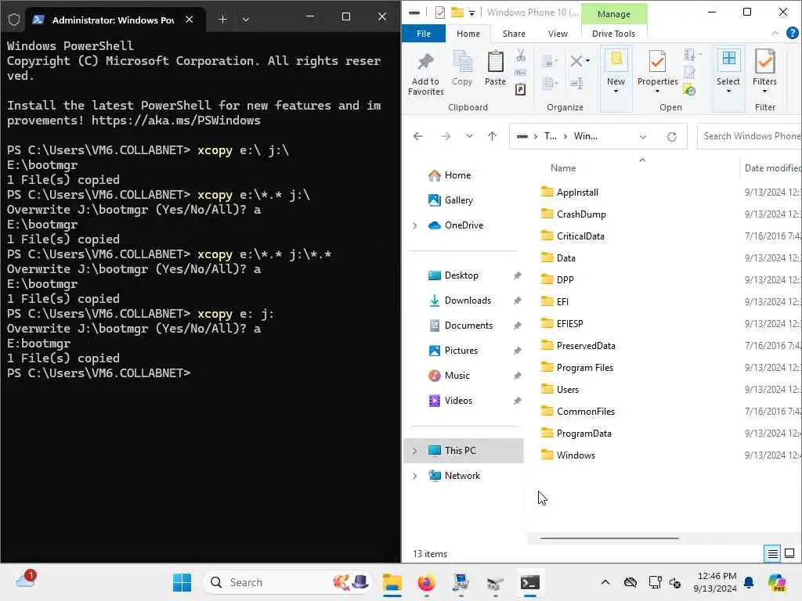
Task: Show hidden system tray icons
Action: point(605,582)
